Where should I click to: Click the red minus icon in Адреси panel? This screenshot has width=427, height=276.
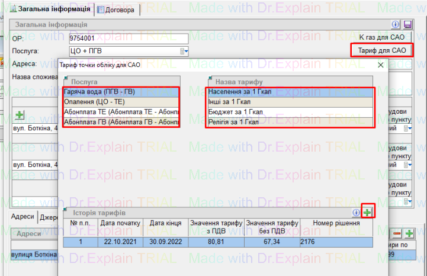397,234
